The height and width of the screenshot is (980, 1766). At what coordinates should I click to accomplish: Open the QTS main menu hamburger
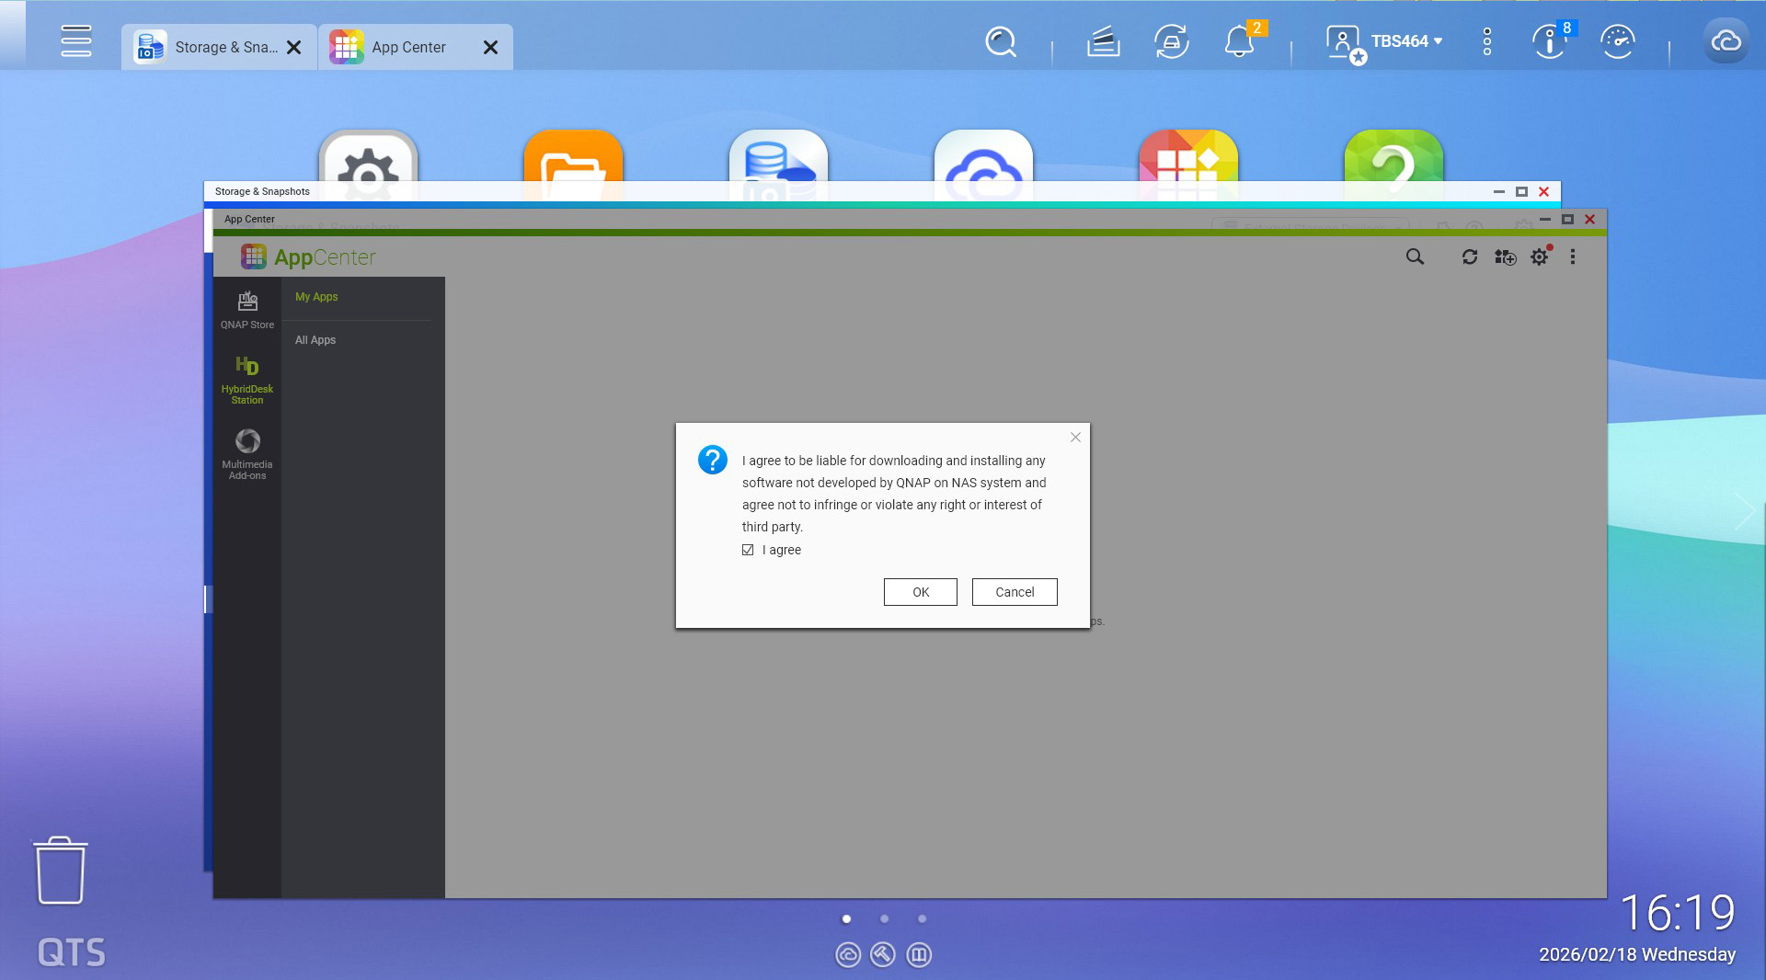pyautogui.click(x=75, y=41)
